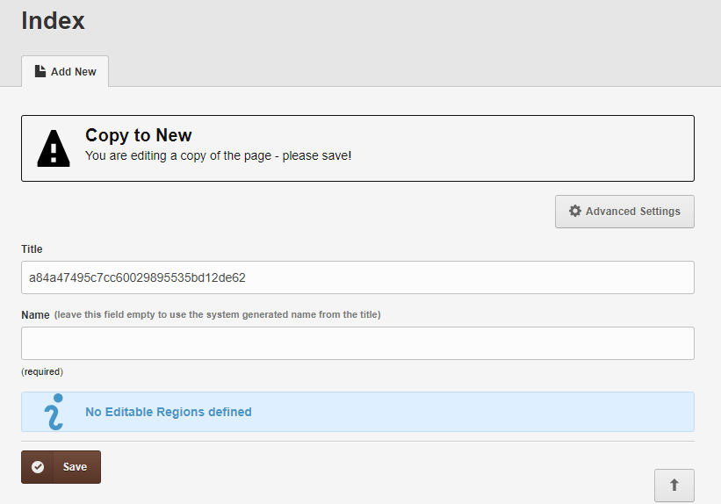This screenshot has height=504, width=721.
Task: Click the gear icon in Advanced Settings
Action: [574, 211]
